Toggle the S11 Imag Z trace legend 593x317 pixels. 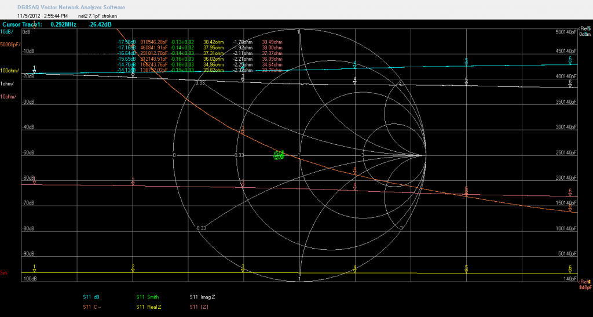click(202, 297)
